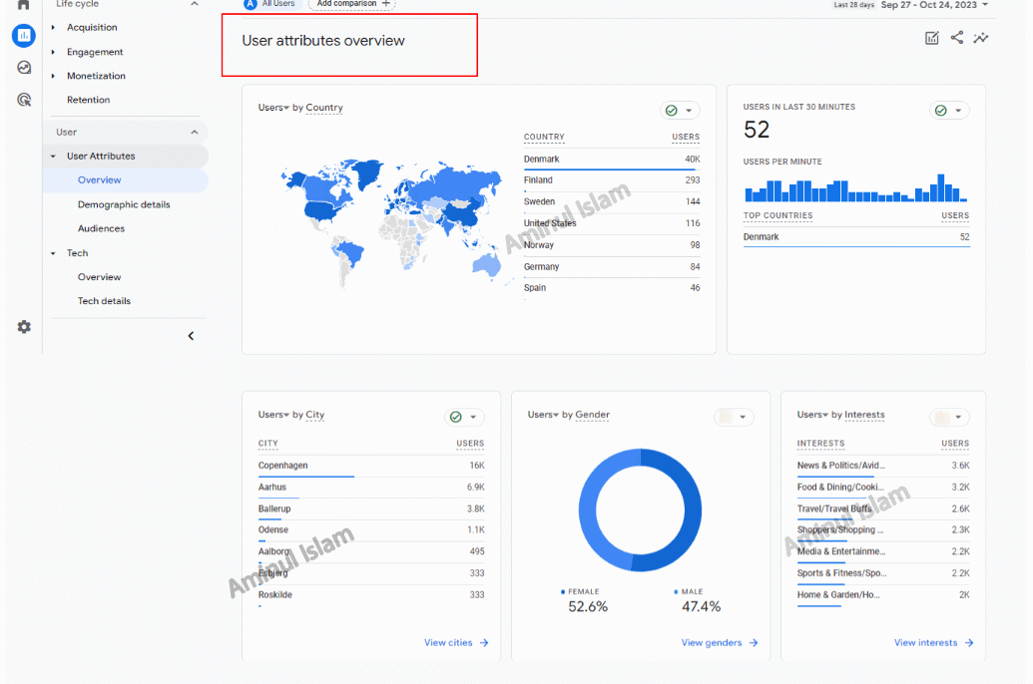Click the Customize report icon
The width and height of the screenshot is (1033, 684).
(932, 38)
